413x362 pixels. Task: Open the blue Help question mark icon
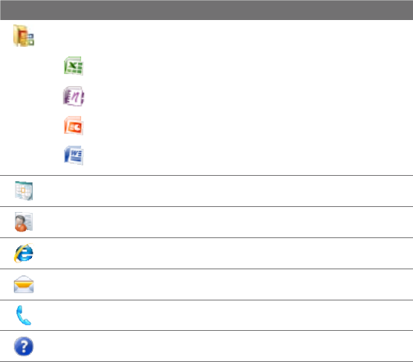tap(24, 346)
